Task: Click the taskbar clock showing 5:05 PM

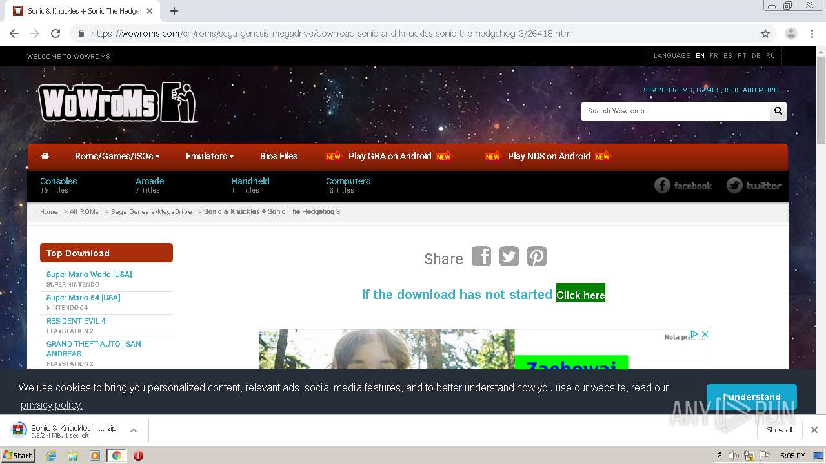Action: coord(792,456)
